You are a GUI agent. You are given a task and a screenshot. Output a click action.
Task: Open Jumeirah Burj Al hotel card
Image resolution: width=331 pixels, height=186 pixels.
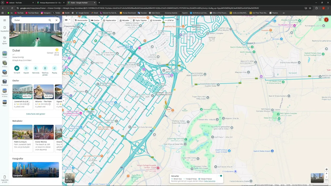(22, 97)
